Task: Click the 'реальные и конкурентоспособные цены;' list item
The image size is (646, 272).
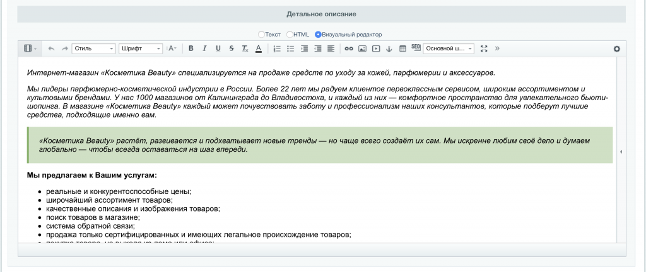Action: pos(119,191)
